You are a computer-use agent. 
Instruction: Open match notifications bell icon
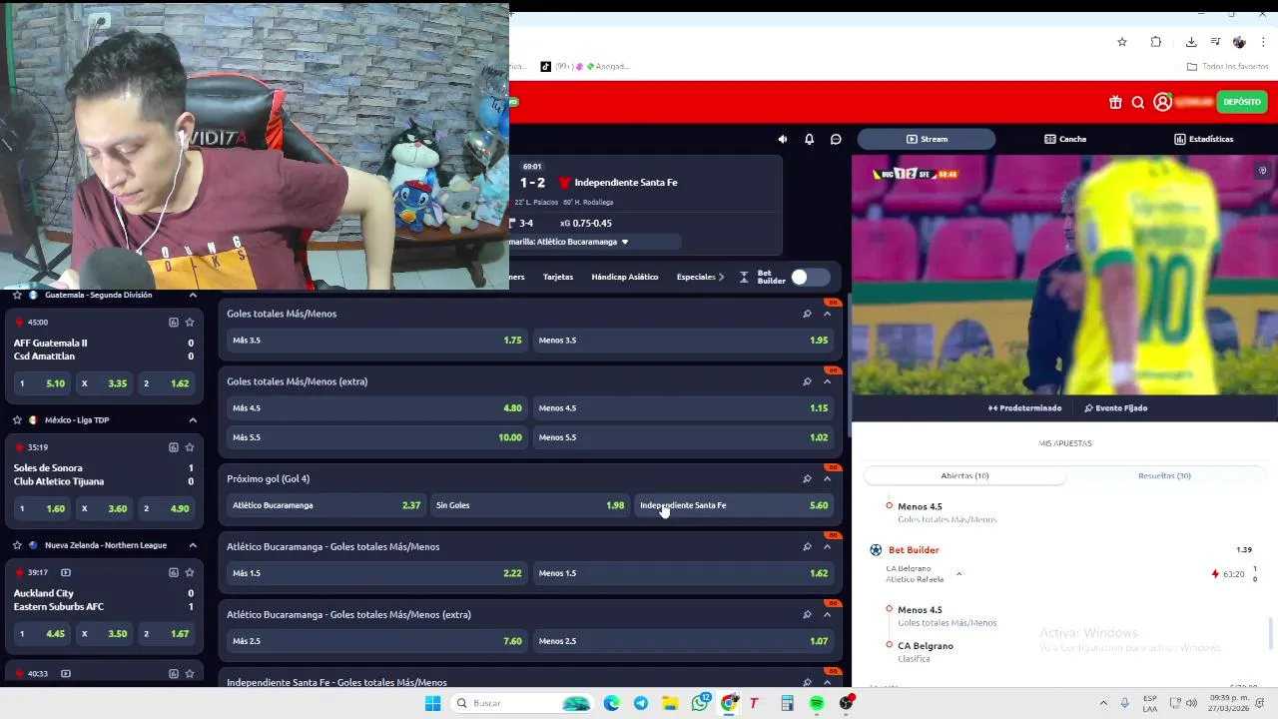(809, 139)
